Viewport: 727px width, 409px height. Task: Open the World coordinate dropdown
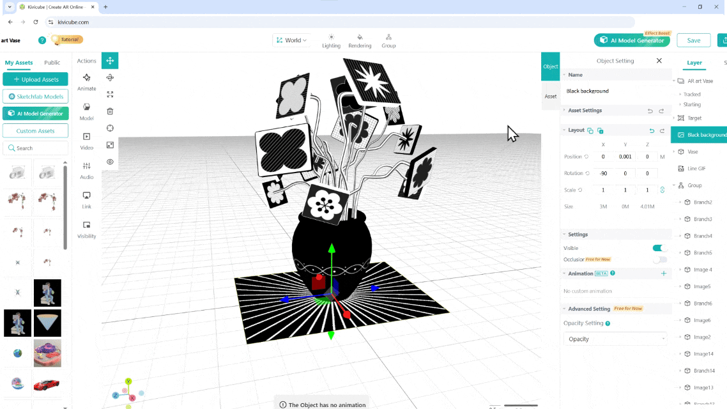coord(291,40)
